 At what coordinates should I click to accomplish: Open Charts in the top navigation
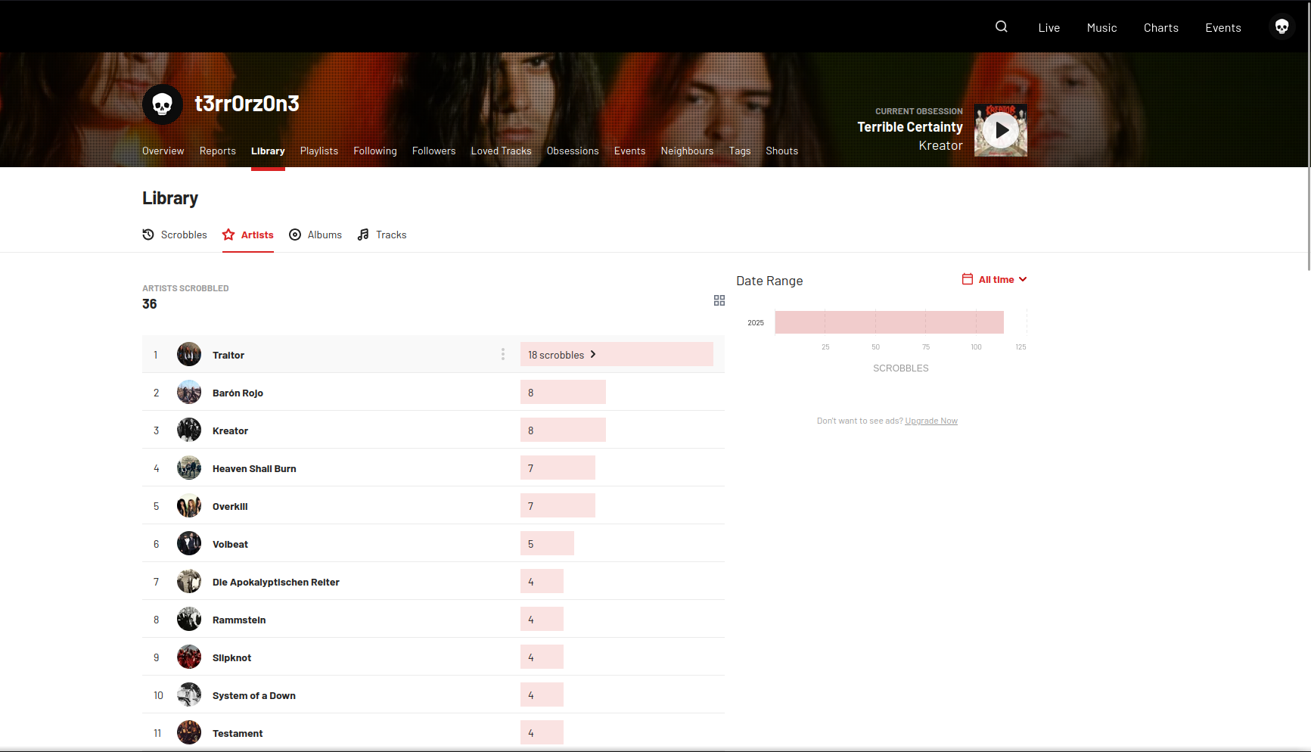(1160, 28)
